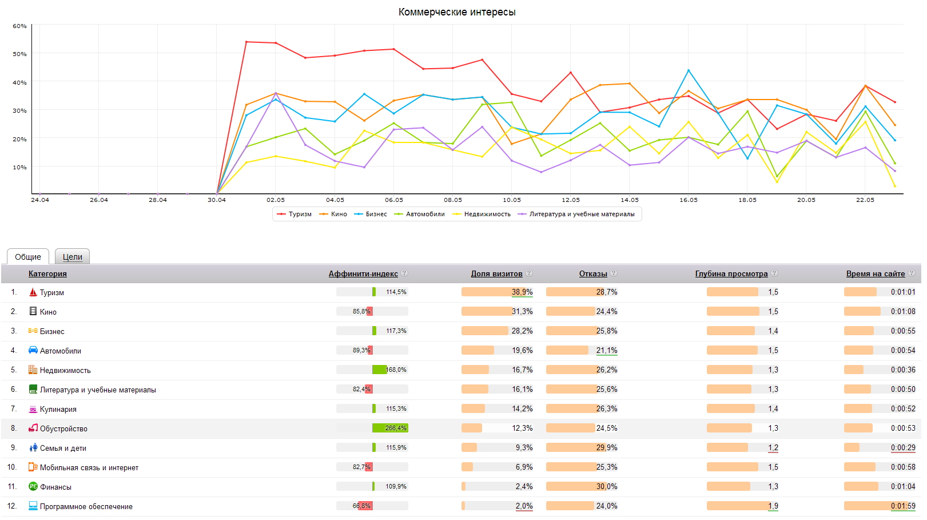Click the Литература и учебные материалы book icon
This screenshot has height=520, width=927.
[33, 389]
